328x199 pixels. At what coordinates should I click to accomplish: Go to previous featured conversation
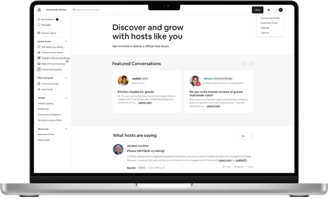point(245,64)
